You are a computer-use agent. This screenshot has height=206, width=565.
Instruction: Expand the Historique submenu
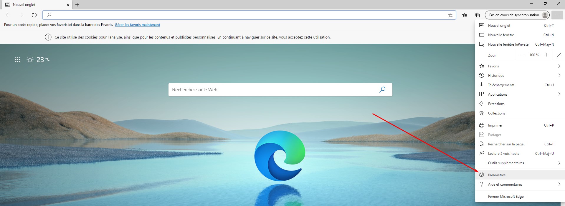[x=520, y=76]
